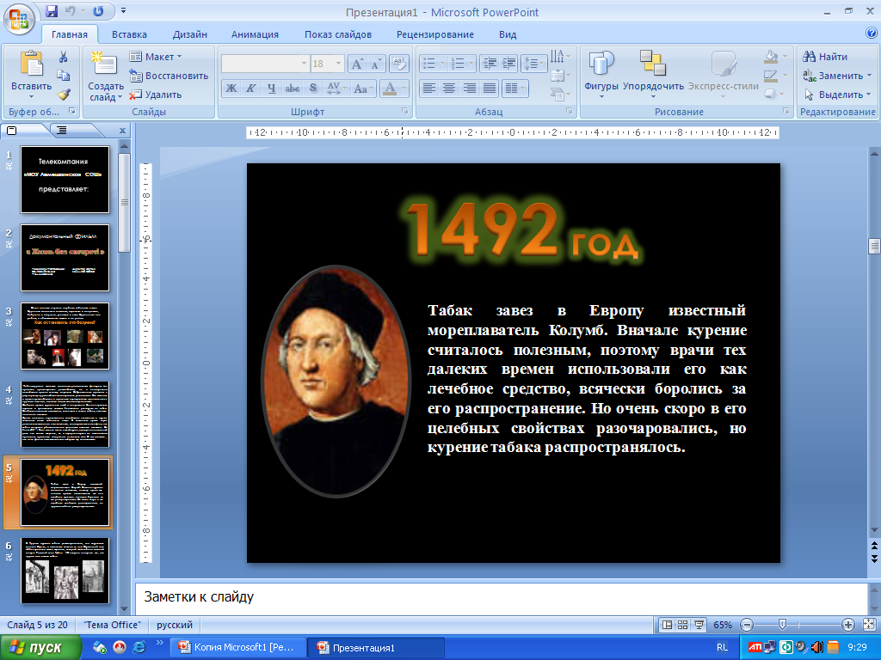Image resolution: width=881 pixels, height=660 pixels.
Task: Click the Cut scissors icon
Action: [x=63, y=57]
